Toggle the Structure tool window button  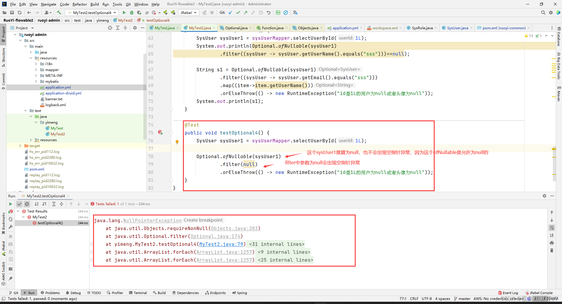point(3,57)
